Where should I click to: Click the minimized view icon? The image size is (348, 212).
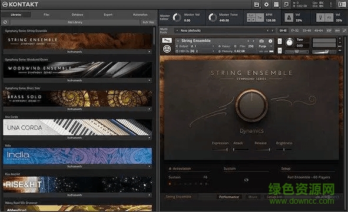click(x=286, y=5)
